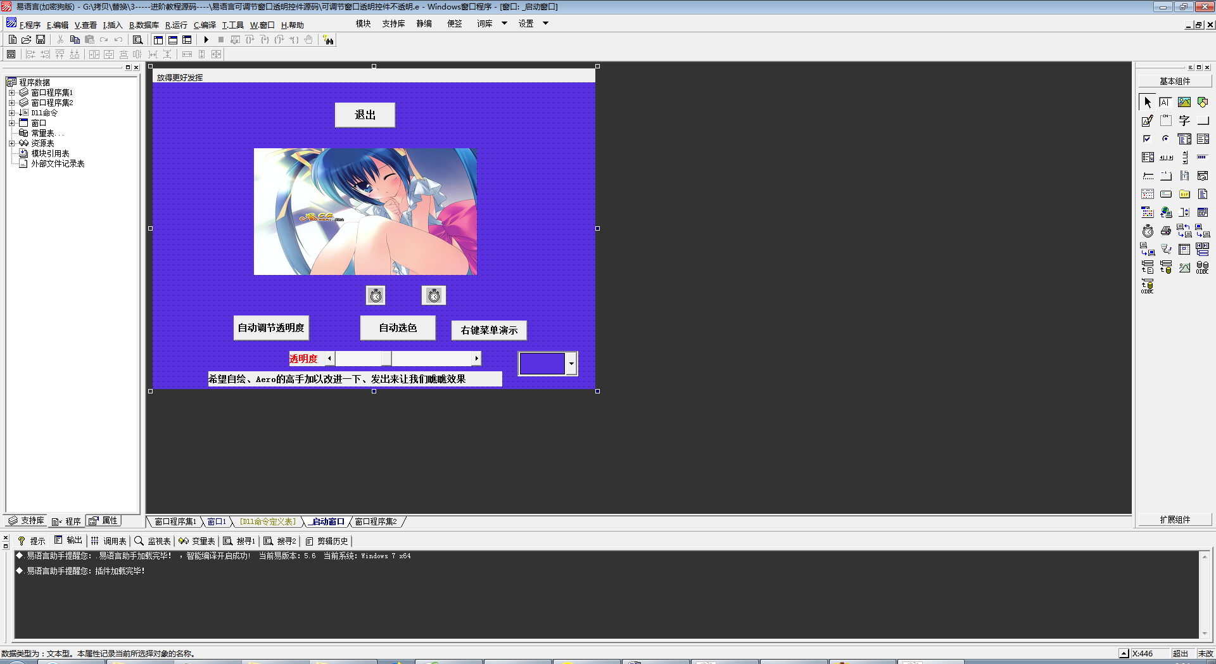Screen dimensions: 1216x664
Task: Click the form preview icon on second toolbar
Action: (x=11, y=54)
